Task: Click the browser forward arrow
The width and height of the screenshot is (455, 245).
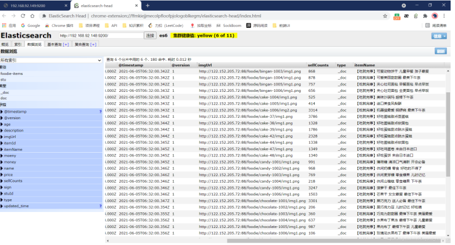Action: (13, 16)
